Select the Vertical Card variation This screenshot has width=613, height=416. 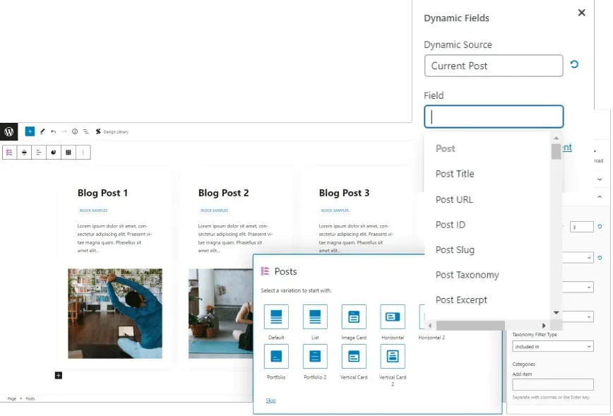[354, 357]
